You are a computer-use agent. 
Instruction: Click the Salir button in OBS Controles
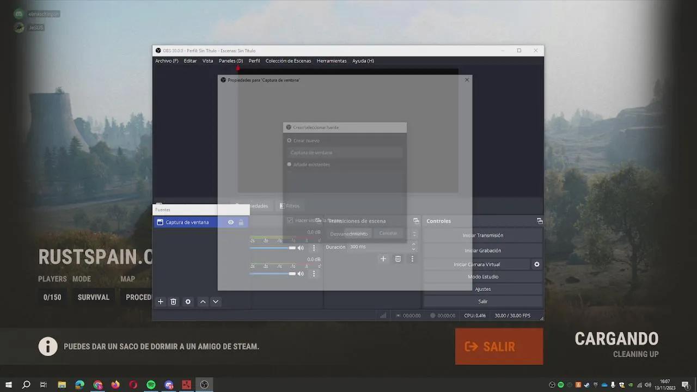tap(483, 301)
